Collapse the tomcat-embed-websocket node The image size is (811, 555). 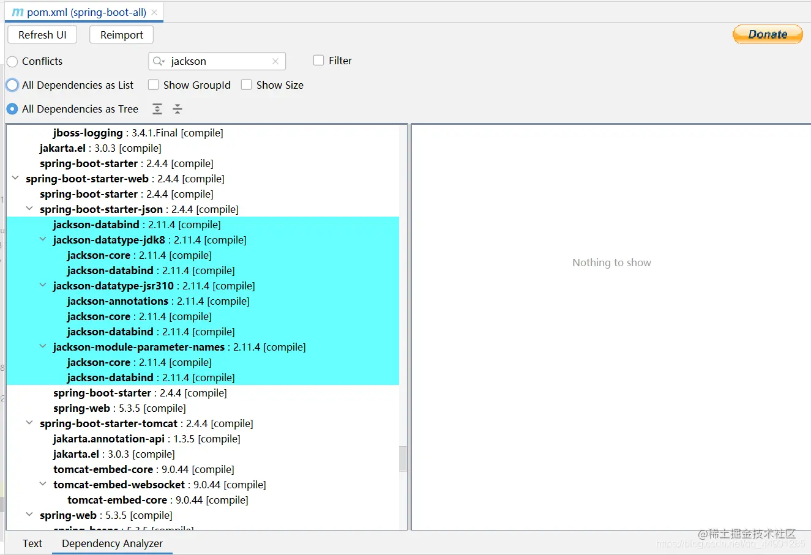point(43,484)
